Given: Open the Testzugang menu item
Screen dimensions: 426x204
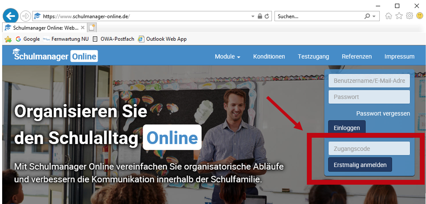Looking at the screenshot, I should tap(313, 57).
